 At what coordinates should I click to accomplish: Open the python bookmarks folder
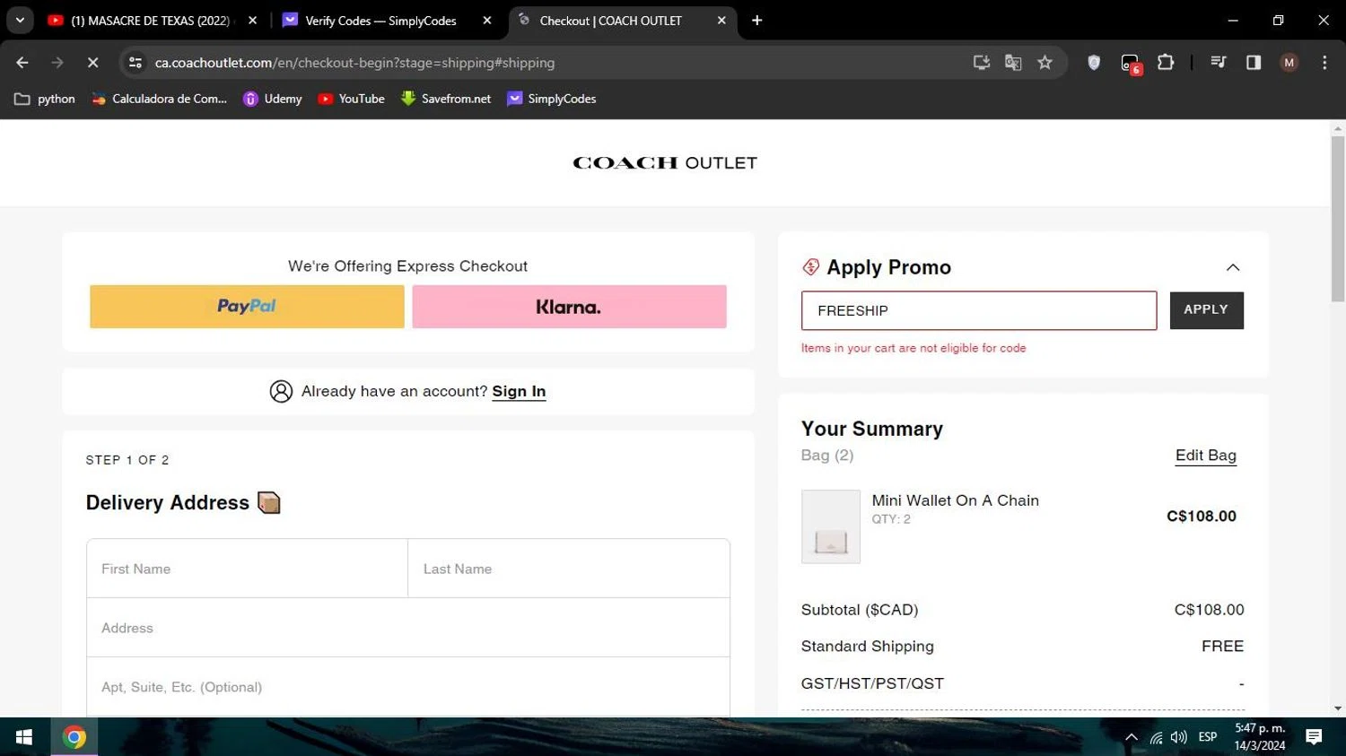click(x=45, y=99)
